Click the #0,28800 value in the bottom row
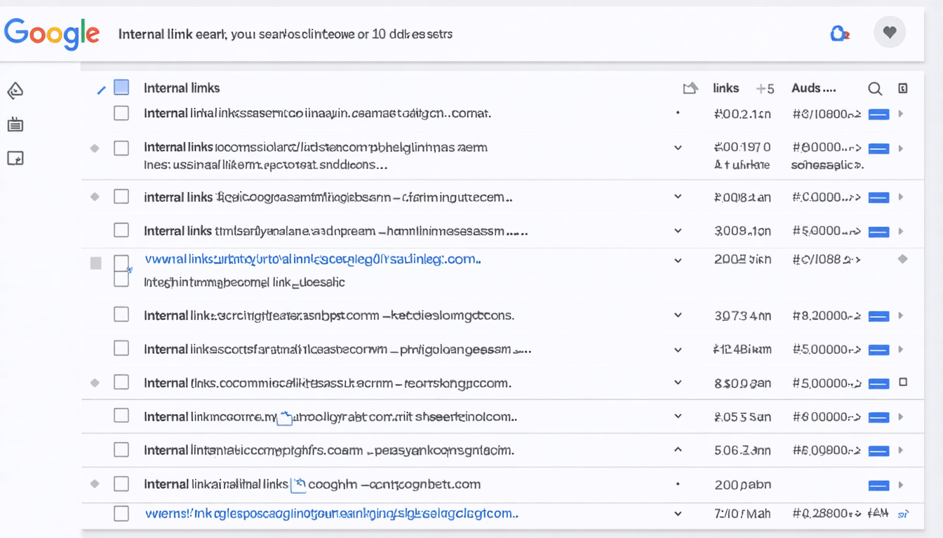943x538 pixels. [827, 513]
